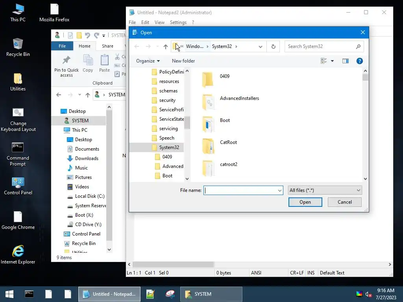Click Pin to Quick access in Explorer
Image resolution: width=403 pixels, height=302 pixels.
[x=66, y=66]
